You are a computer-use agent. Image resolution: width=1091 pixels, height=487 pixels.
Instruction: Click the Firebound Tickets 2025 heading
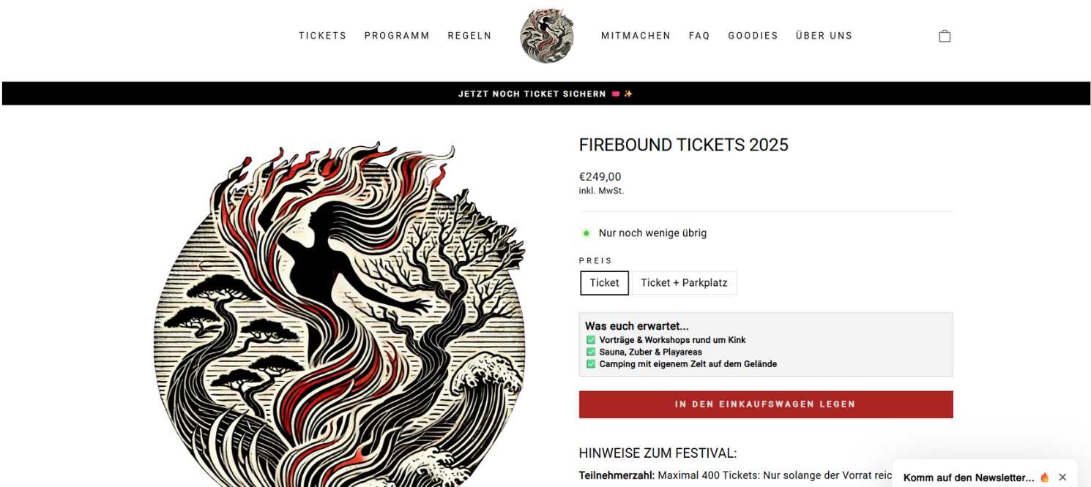[683, 145]
